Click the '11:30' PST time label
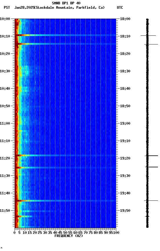This screenshot has height=251, width=160. click(x=5, y=176)
